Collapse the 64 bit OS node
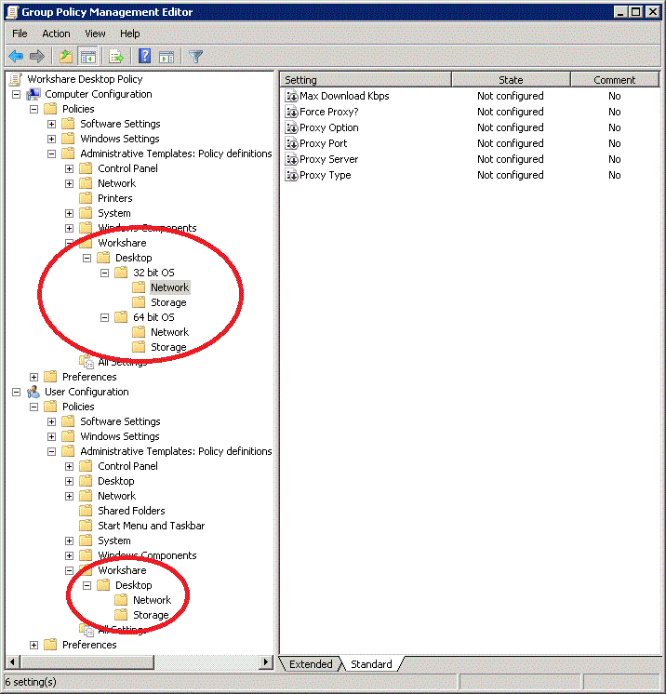Image resolution: width=666 pixels, height=694 pixels. 104,317
